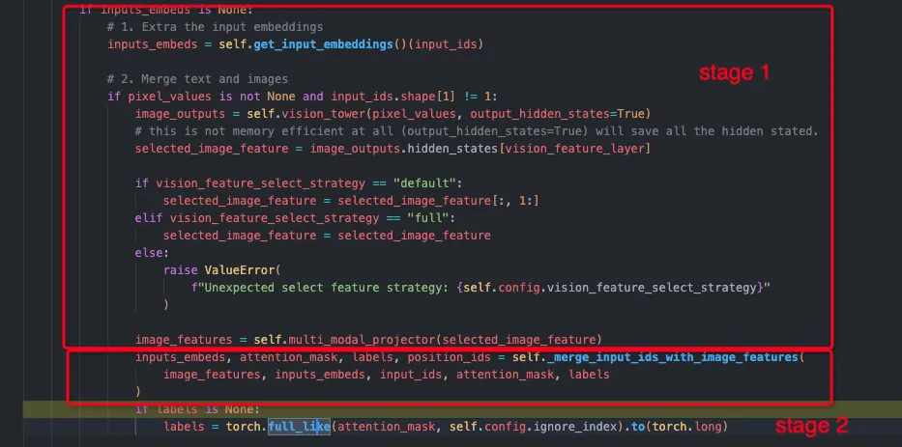Click the 'else:' keyword line
This screenshot has width=902, height=447.
153,253
